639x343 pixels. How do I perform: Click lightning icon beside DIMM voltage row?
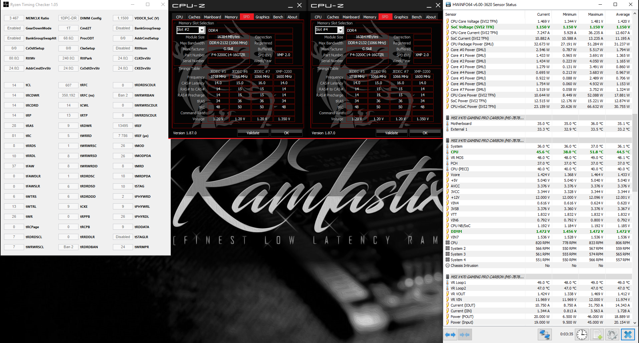tap(448, 231)
